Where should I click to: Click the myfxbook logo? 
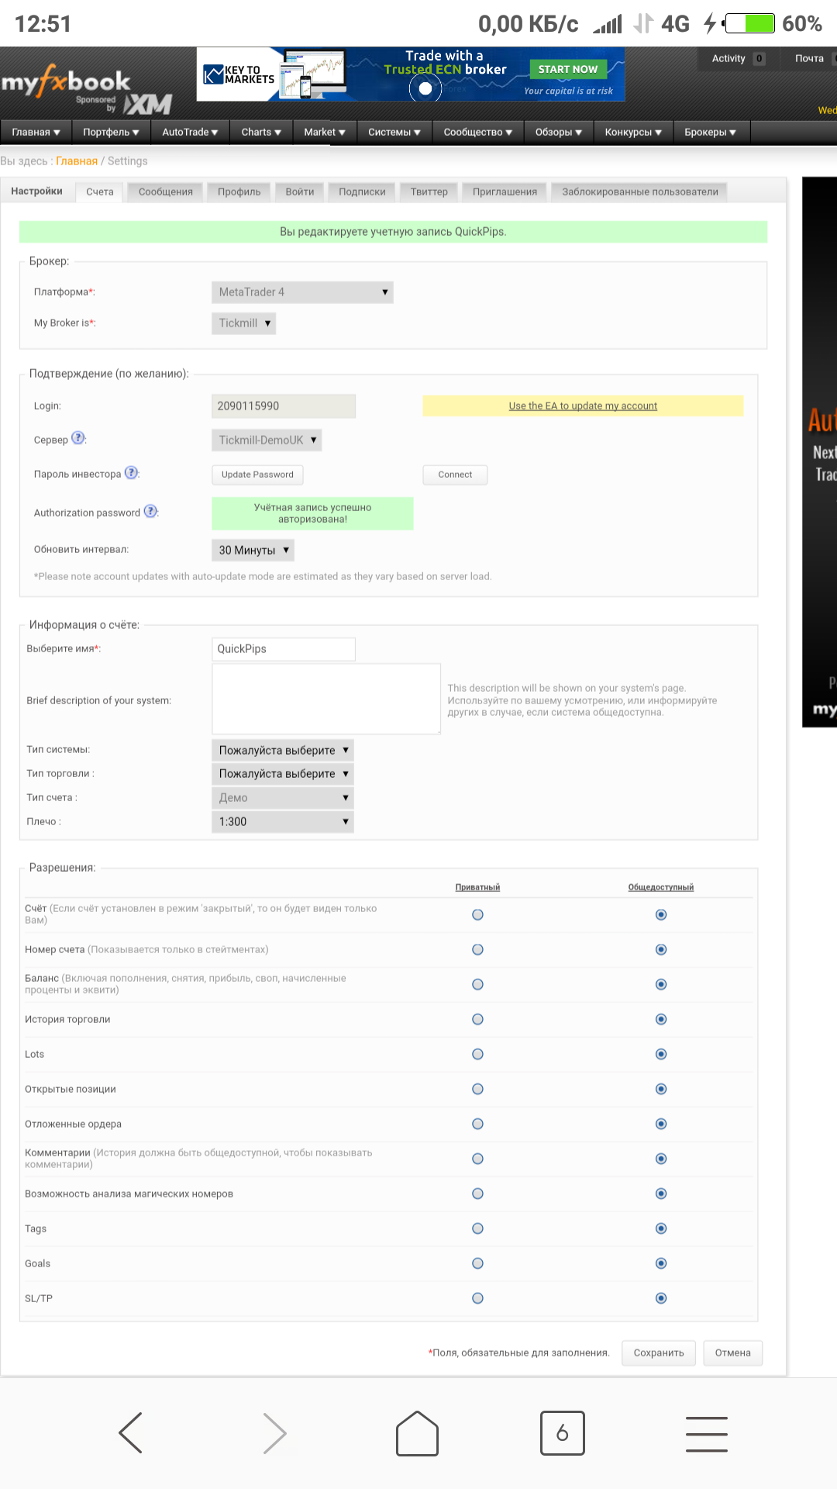pos(66,82)
